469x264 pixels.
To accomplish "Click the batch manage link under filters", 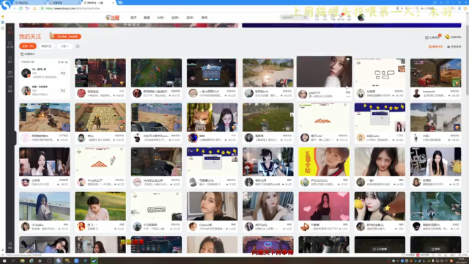I will point(28,54).
